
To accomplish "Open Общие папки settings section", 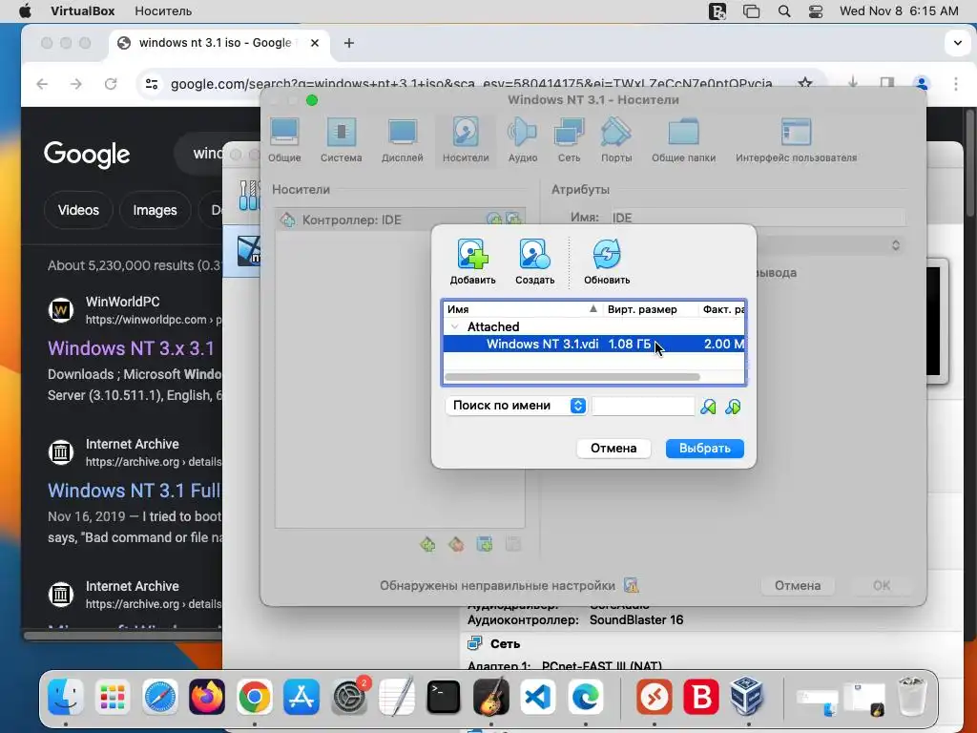I will (x=683, y=140).
